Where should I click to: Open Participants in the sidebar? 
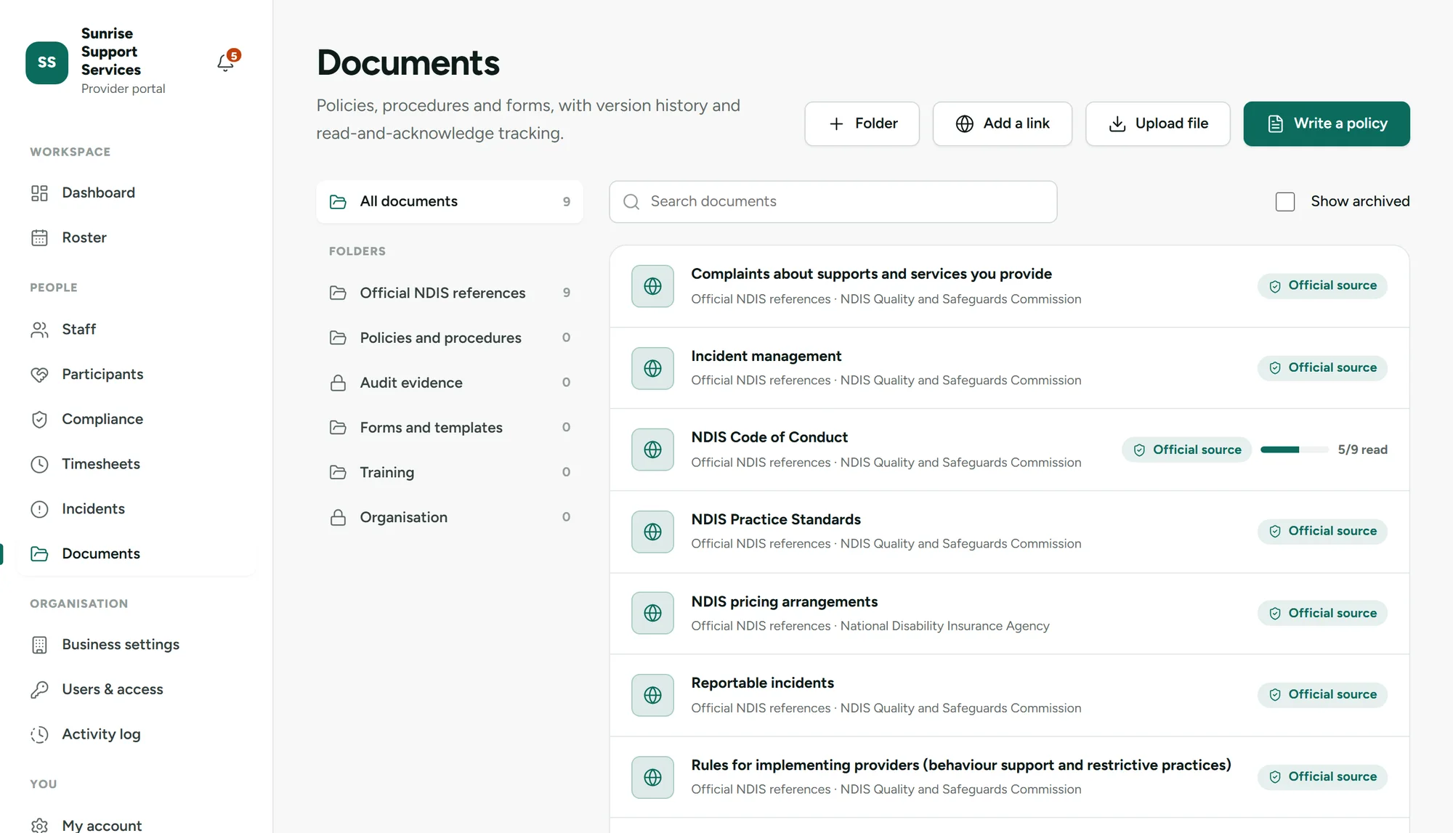[137, 374]
